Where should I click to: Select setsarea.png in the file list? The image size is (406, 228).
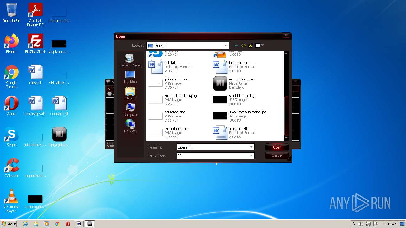click(167, 116)
